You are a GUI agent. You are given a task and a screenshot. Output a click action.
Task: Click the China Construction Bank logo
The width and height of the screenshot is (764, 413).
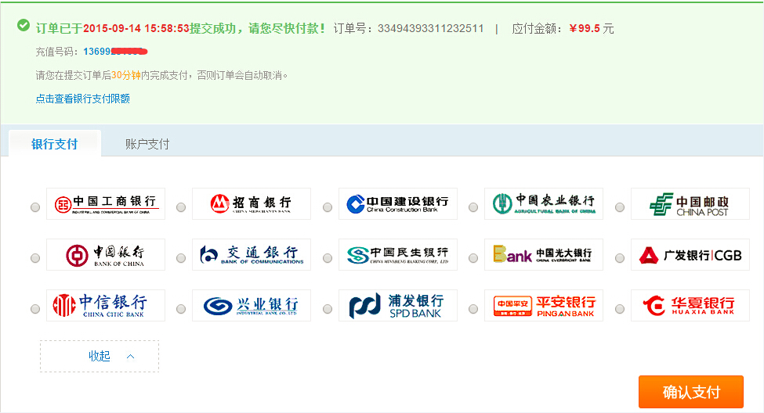coord(398,204)
